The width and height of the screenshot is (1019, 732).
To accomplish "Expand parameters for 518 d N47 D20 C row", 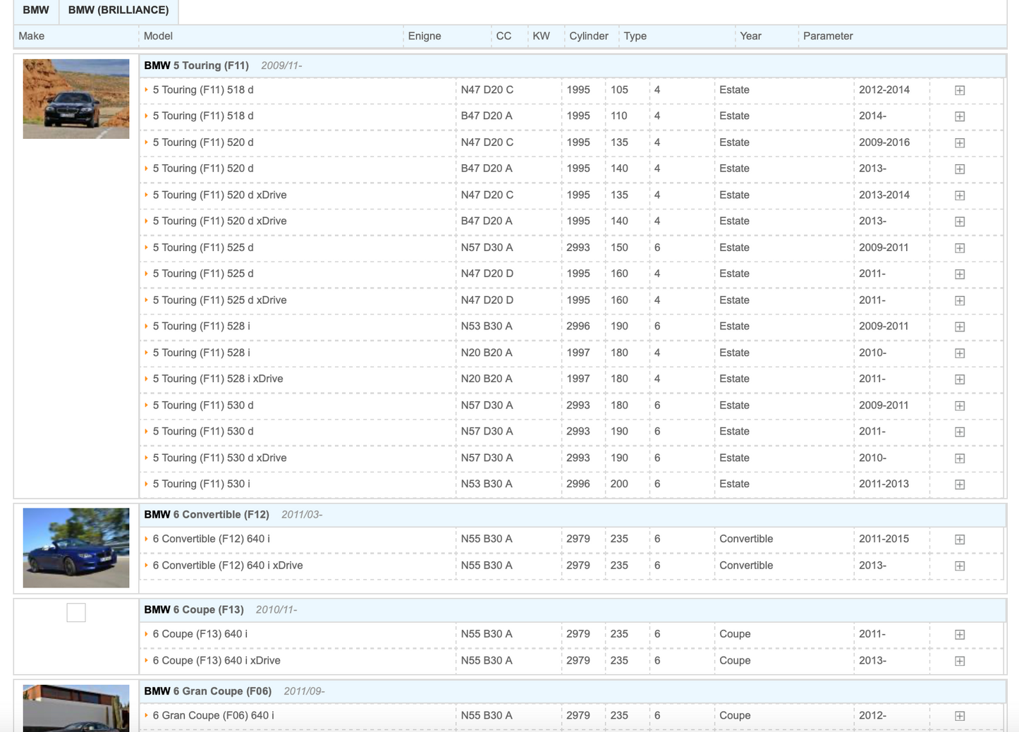I will coord(960,90).
